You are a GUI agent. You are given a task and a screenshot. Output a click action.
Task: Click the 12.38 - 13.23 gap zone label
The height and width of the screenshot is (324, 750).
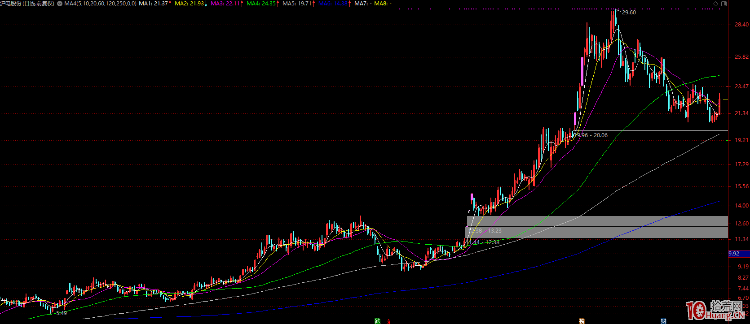(485, 231)
